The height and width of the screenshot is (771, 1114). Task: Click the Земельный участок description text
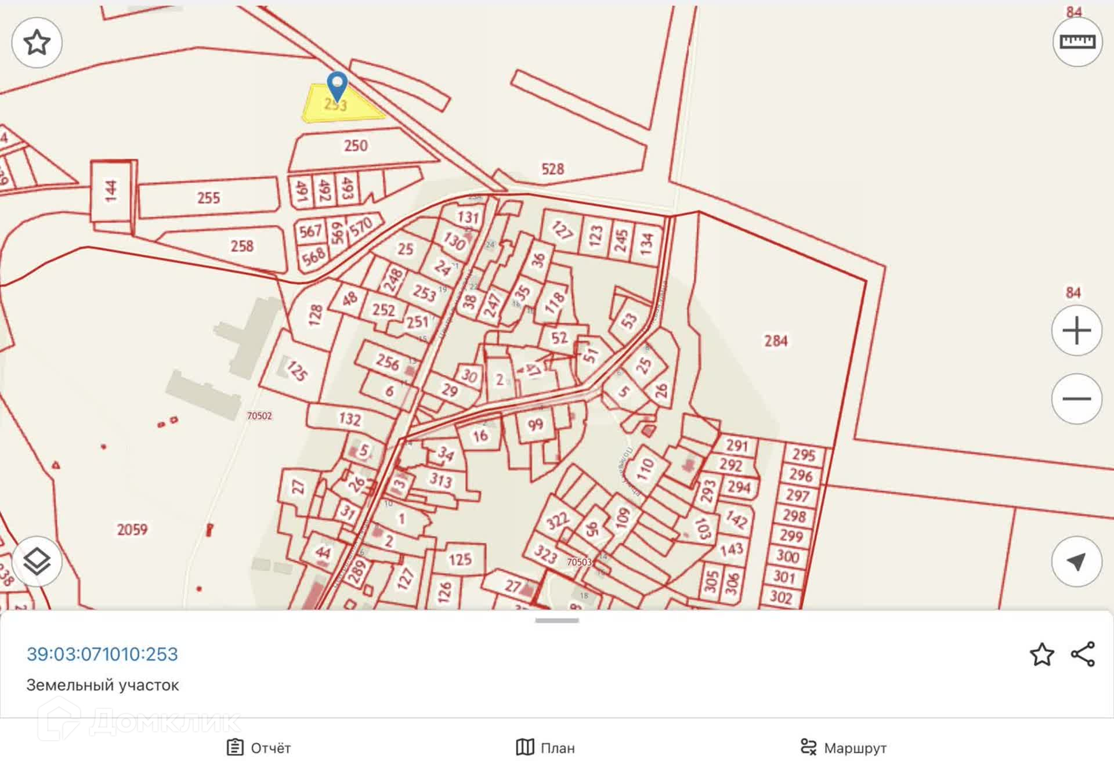pyautogui.click(x=103, y=685)
